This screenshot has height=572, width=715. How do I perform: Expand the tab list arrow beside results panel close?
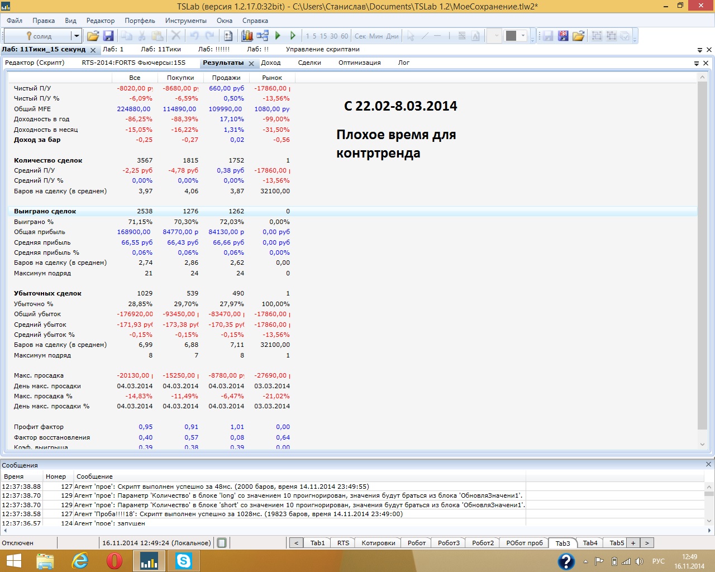[x=697, y=63]
